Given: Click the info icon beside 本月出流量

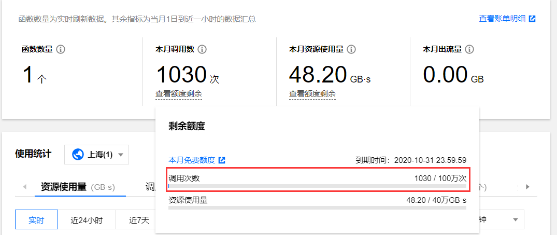Looking at the screenshot, I should pyautogui.click(x=469, y=49).
